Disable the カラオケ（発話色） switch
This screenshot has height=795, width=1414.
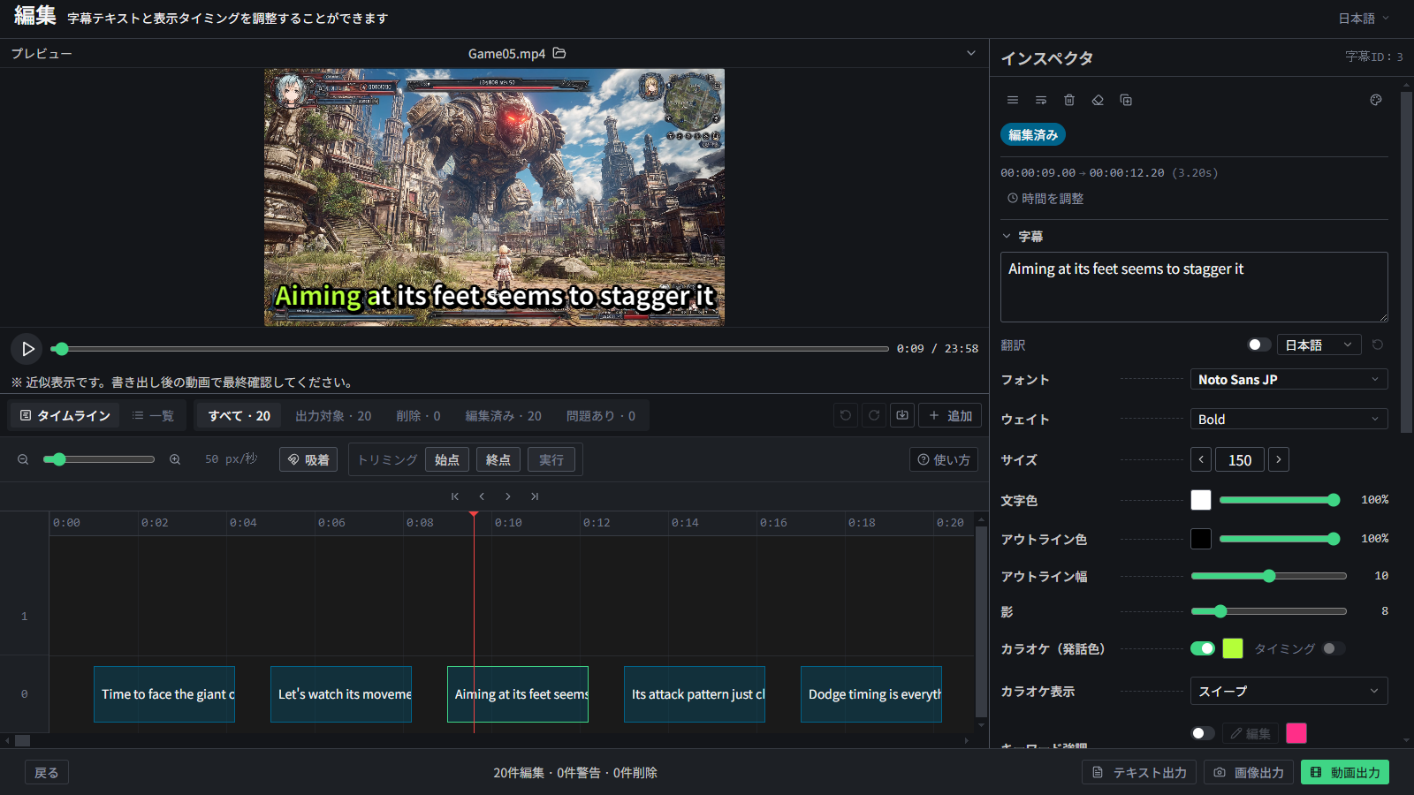pyautogui.click(x=1203, y=648)
